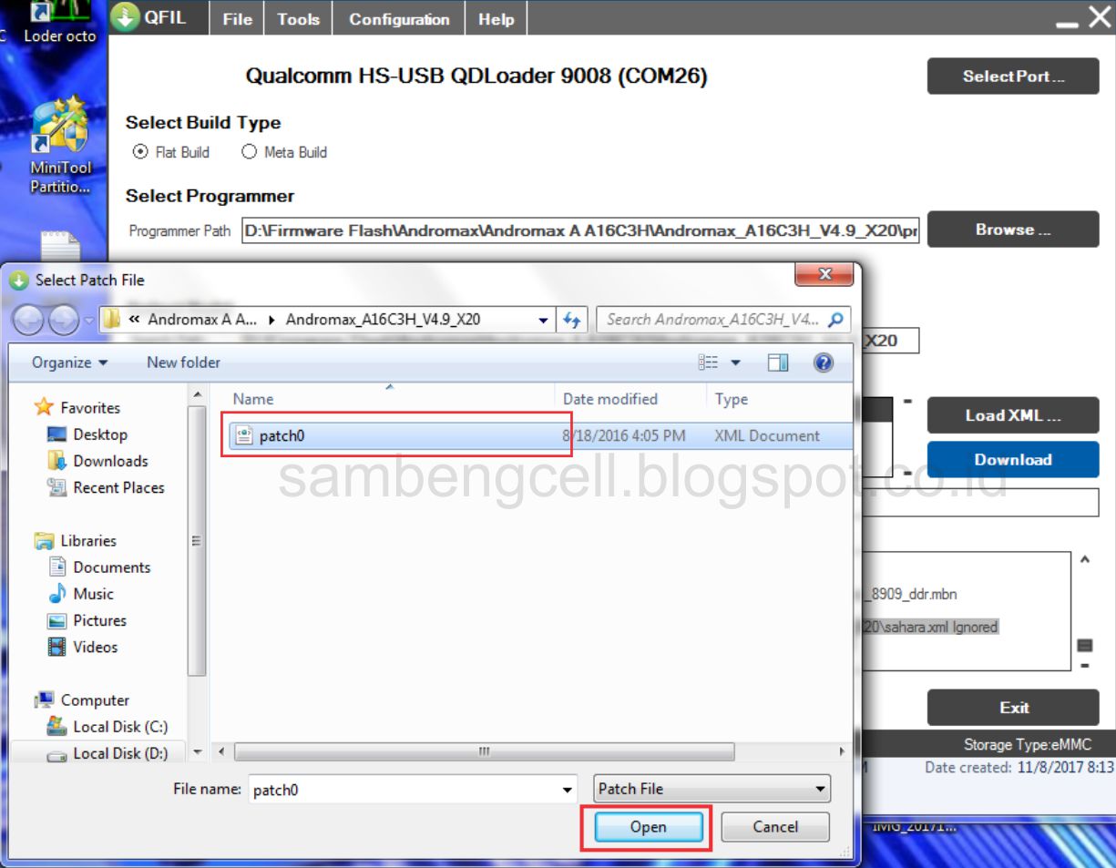Click navigation pane scroll down arrow

point(197,753)
